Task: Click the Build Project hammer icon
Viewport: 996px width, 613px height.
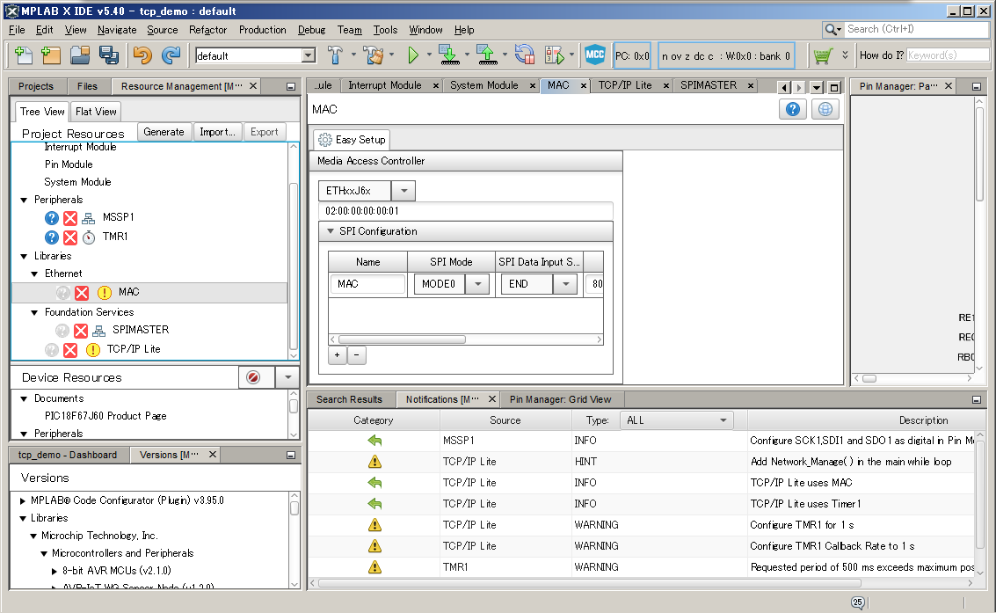Action: pos(336,56)
